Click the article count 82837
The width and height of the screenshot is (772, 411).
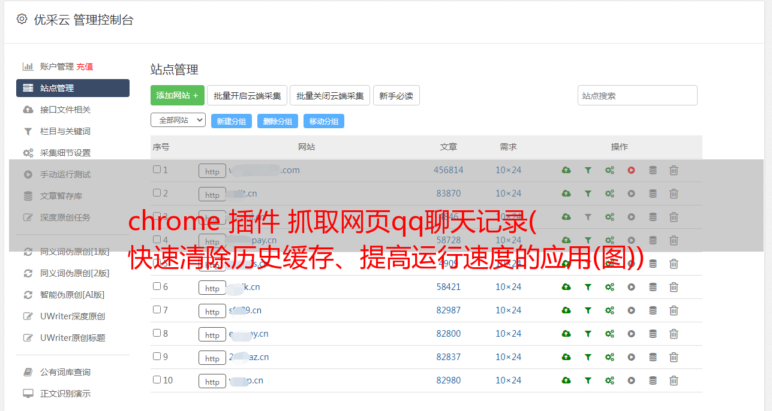click(x=449, y=357)
